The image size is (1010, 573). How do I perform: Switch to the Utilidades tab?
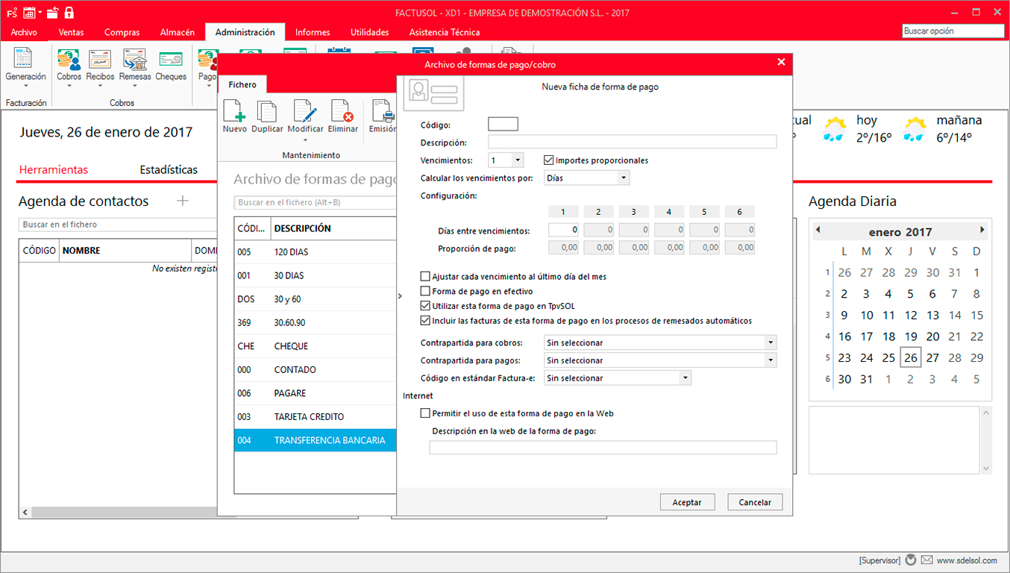click(370, 32)
